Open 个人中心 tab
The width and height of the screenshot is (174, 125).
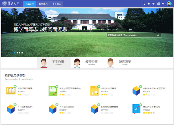(x=57, y=4)
